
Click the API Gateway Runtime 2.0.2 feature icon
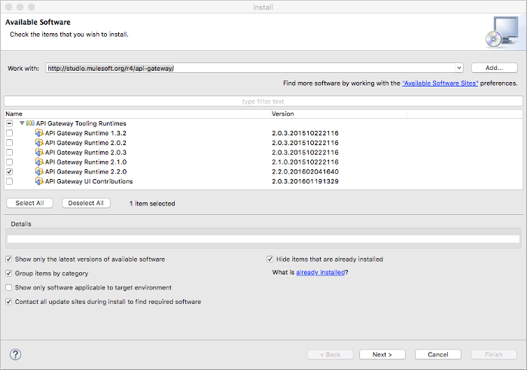(39, 143)
